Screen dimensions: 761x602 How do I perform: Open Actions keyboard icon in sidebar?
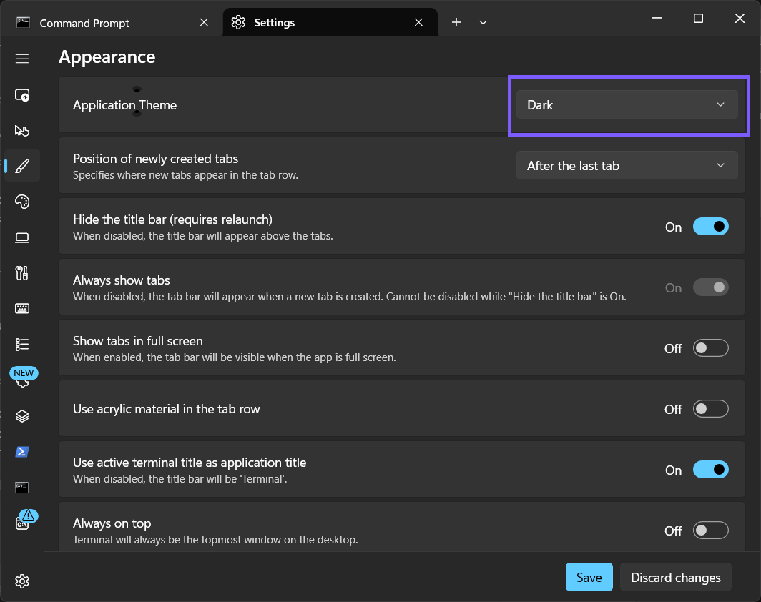click(x=22, y=309)
